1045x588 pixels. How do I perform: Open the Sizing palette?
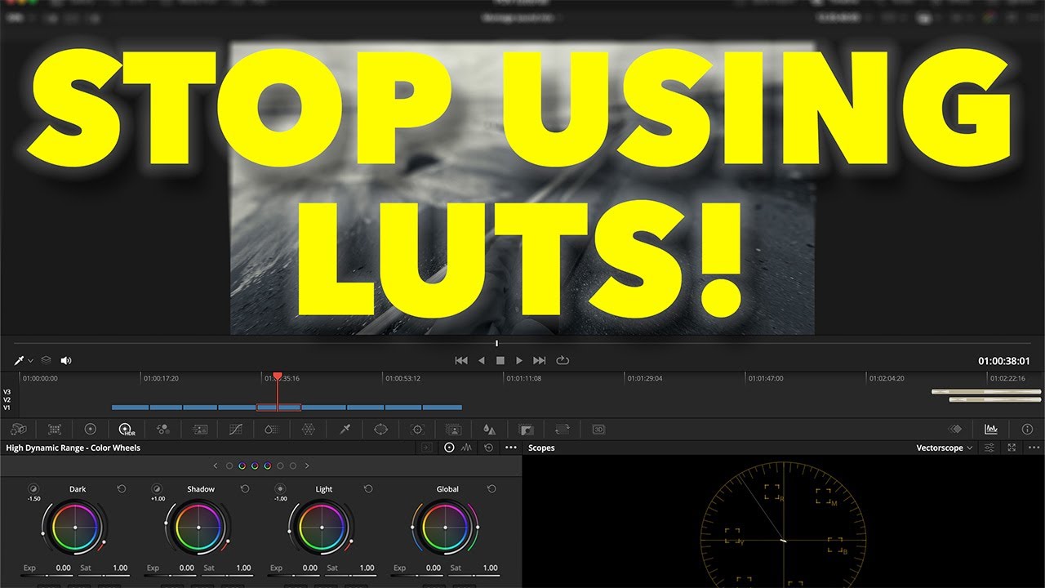click(562, 429)
